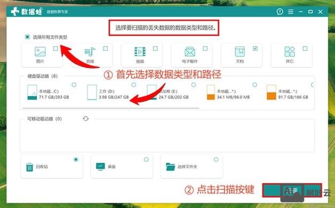Click the 图片 picture type icon
The width and height of the screenshot is (335, 208).
(x=40, y=52)
